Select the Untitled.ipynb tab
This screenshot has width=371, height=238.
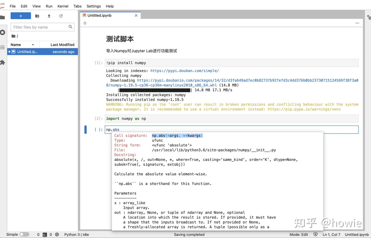pyautogui.click(x=100, y=15)
